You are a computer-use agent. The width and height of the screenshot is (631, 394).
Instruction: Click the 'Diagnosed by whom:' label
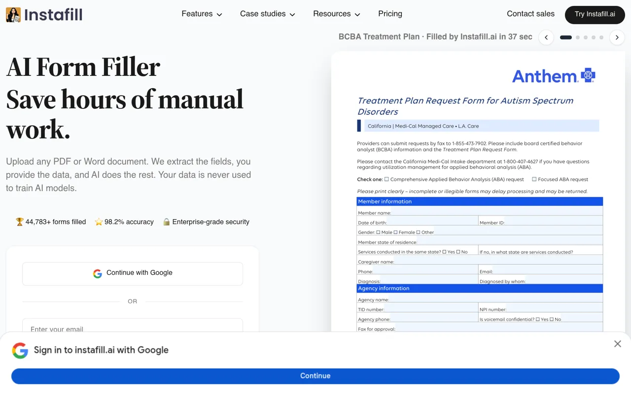click(502, 282)
